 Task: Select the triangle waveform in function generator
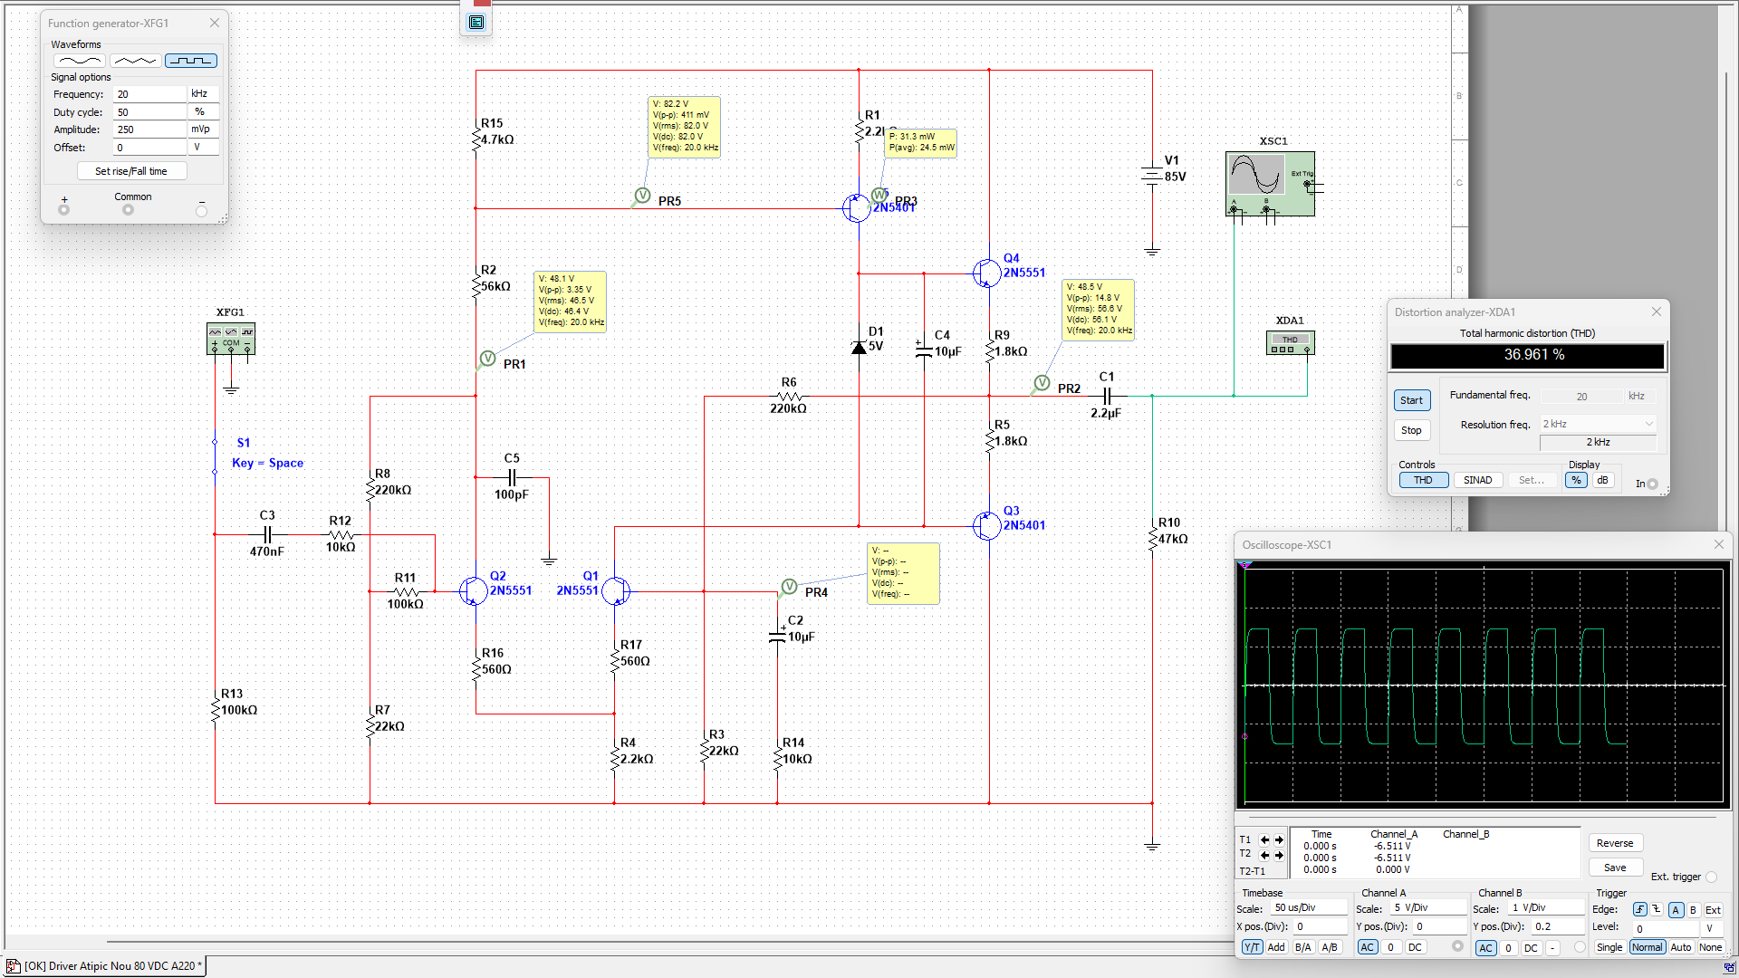point(136,61)
